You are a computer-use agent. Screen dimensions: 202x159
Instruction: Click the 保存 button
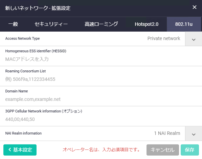click(x=189, y=150)
